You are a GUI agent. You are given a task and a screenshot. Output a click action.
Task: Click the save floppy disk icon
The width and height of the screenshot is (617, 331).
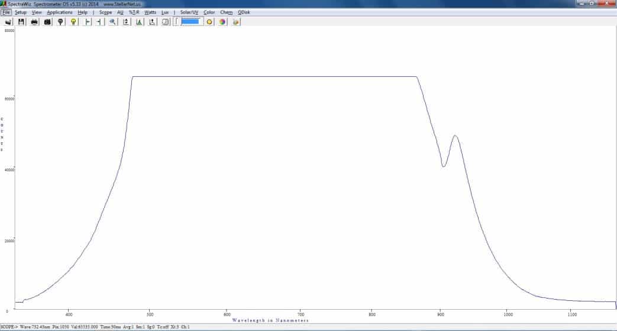coord(21,22)
